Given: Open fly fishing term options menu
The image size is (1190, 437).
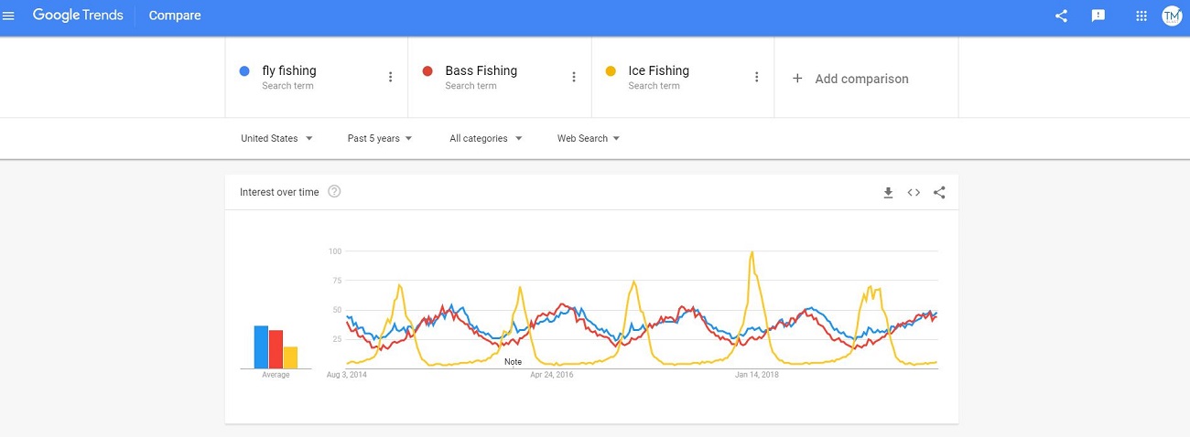Looking at the screenshot, I should point(390,77).
